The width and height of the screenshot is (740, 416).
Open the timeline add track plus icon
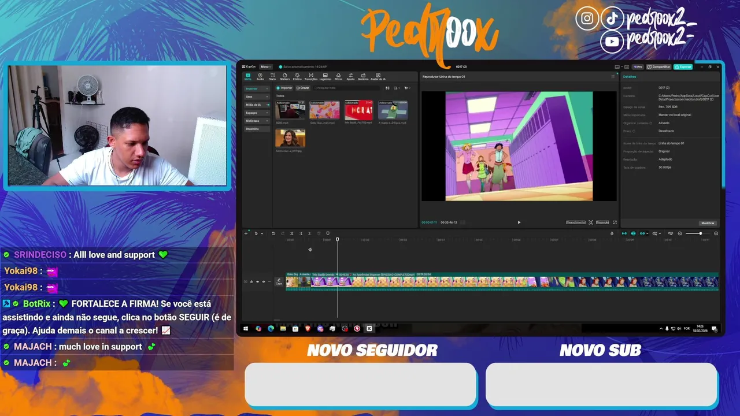(x=246, y=233)
